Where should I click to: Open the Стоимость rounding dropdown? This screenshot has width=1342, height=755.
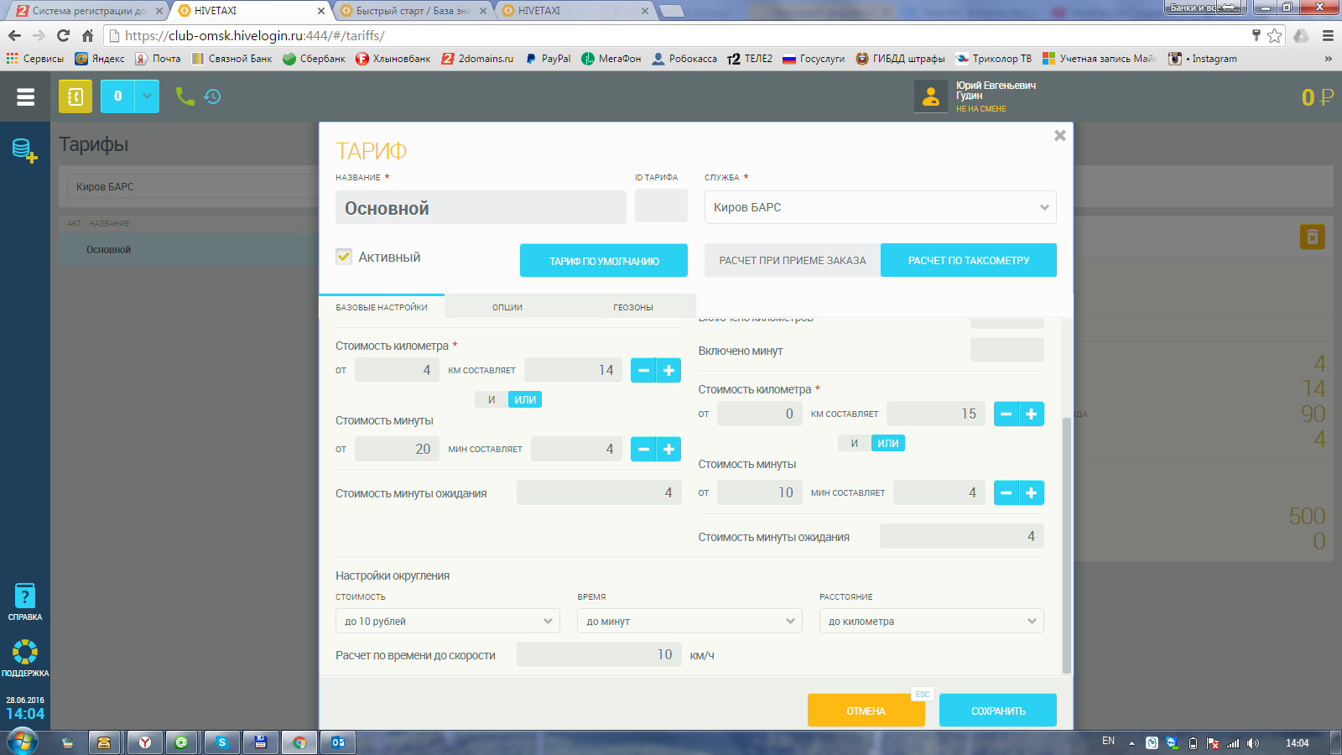point(449,621)
